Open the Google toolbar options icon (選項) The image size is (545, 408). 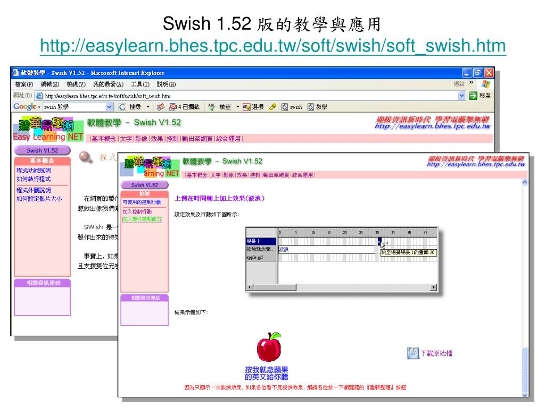point(247,107)
